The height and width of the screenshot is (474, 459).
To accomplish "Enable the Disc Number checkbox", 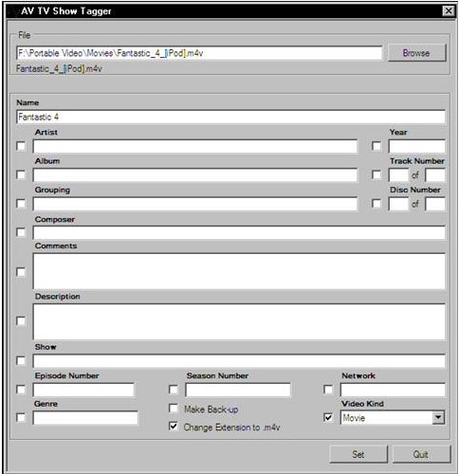I will pyautogui.click(x=376, y=204).
